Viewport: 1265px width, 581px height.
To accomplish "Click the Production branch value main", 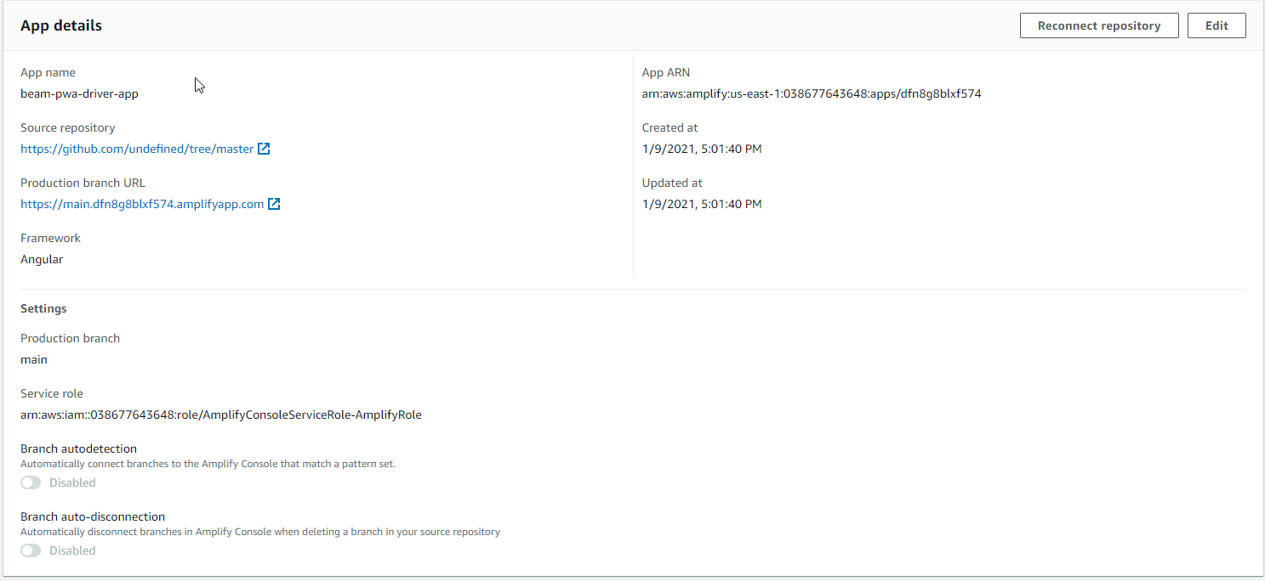I will pos(34,359).
